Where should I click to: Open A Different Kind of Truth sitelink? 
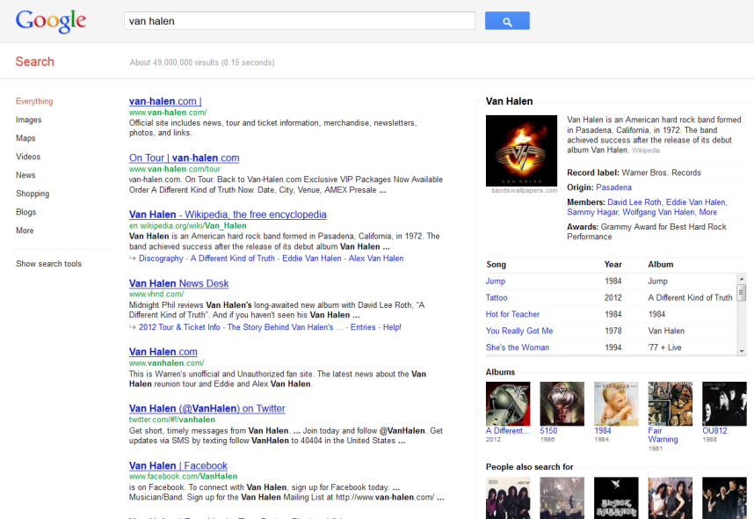click(232, 259)
